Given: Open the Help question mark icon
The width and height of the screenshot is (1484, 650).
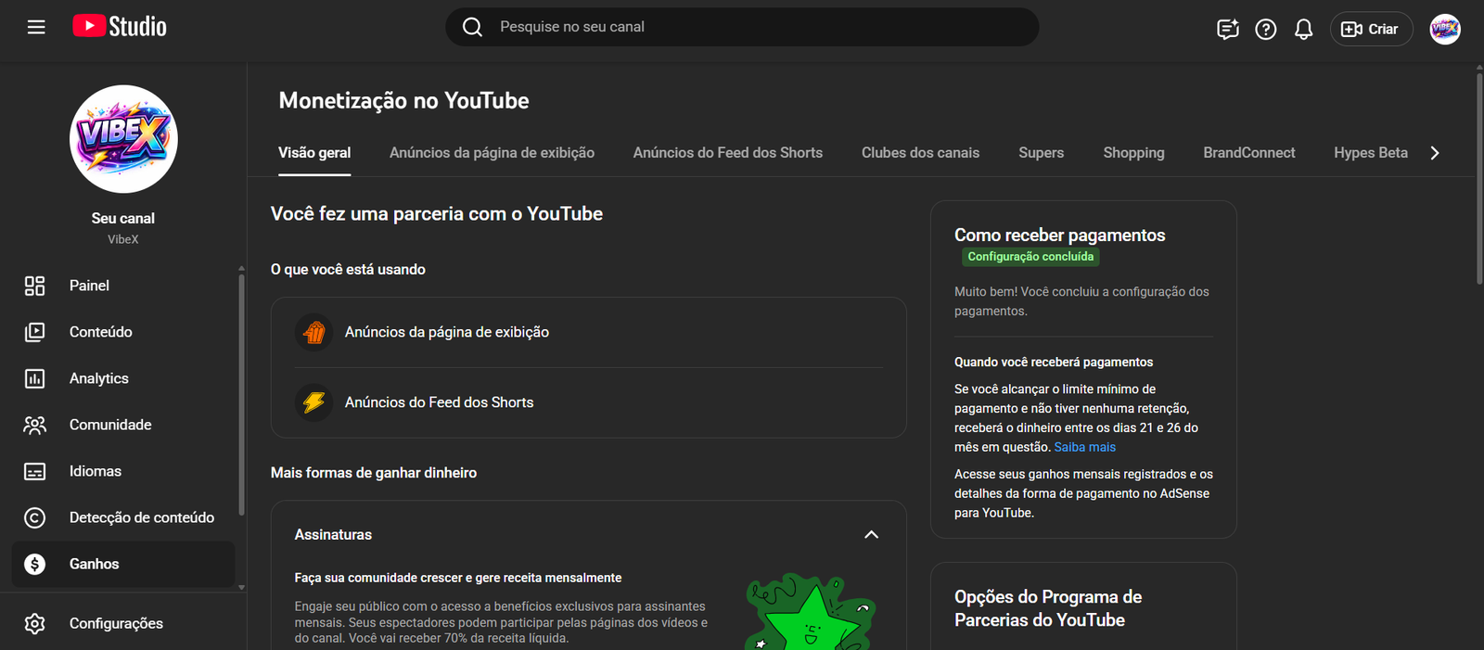Looking at the screenshot, I should tap(1266, 30).
